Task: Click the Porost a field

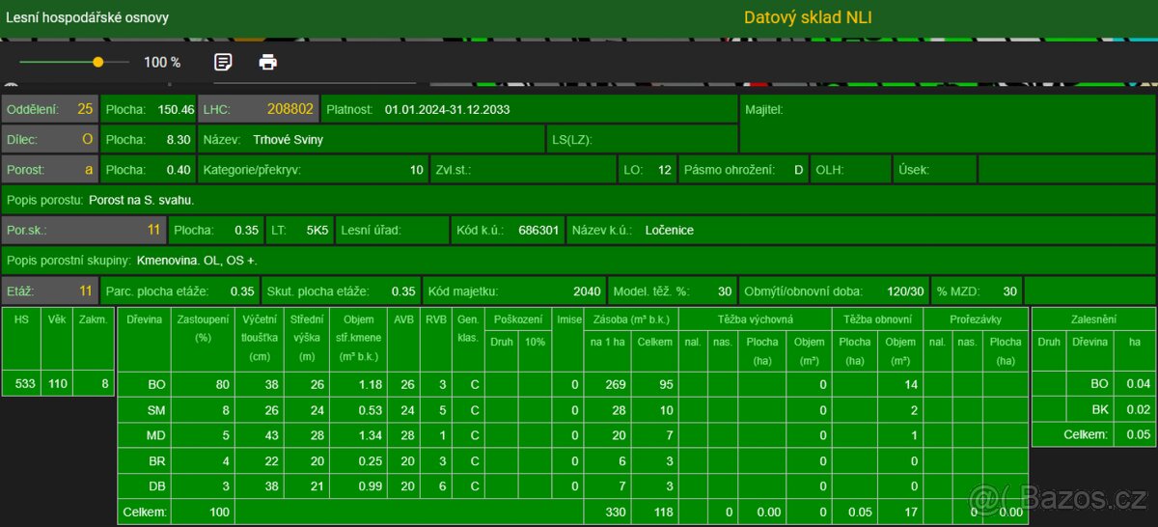Action: pyautogui.click(x=50, y=170)
